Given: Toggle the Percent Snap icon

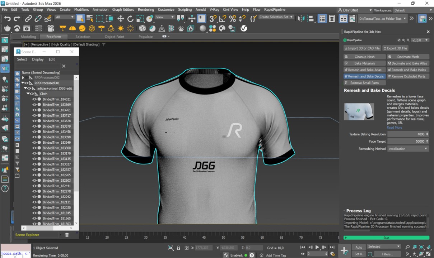Looking at the screenshot, I should click(x=233, y=19).
